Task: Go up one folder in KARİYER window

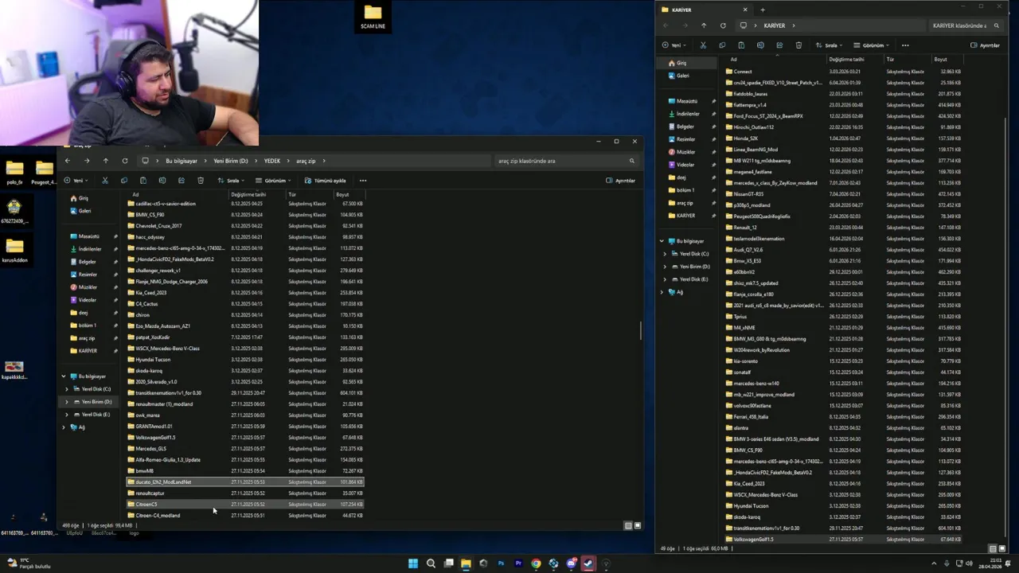Action: click(x=703, y=25)
